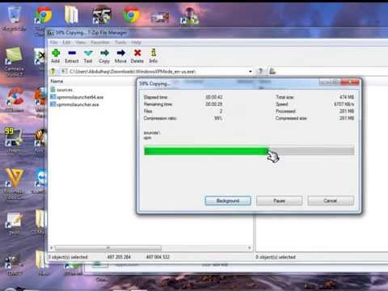The width and height of the screenshot is (388, 291).
Task: Select the sources folder icon in file list
Action: click(x=53, y=90)
